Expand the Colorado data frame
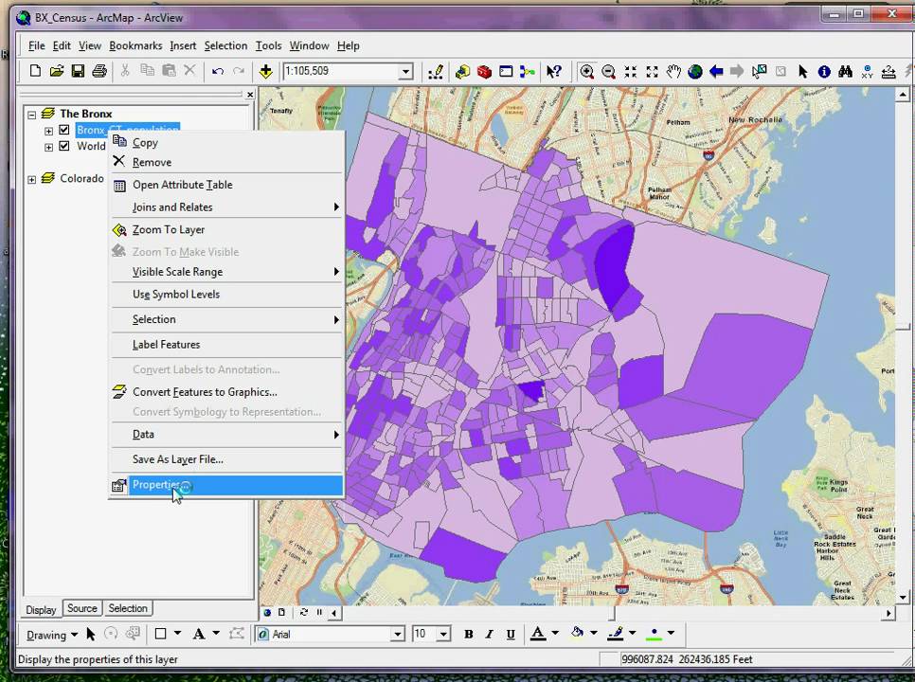Image resolution: width=915 pixels, height=682 pixels. point(32,179)
